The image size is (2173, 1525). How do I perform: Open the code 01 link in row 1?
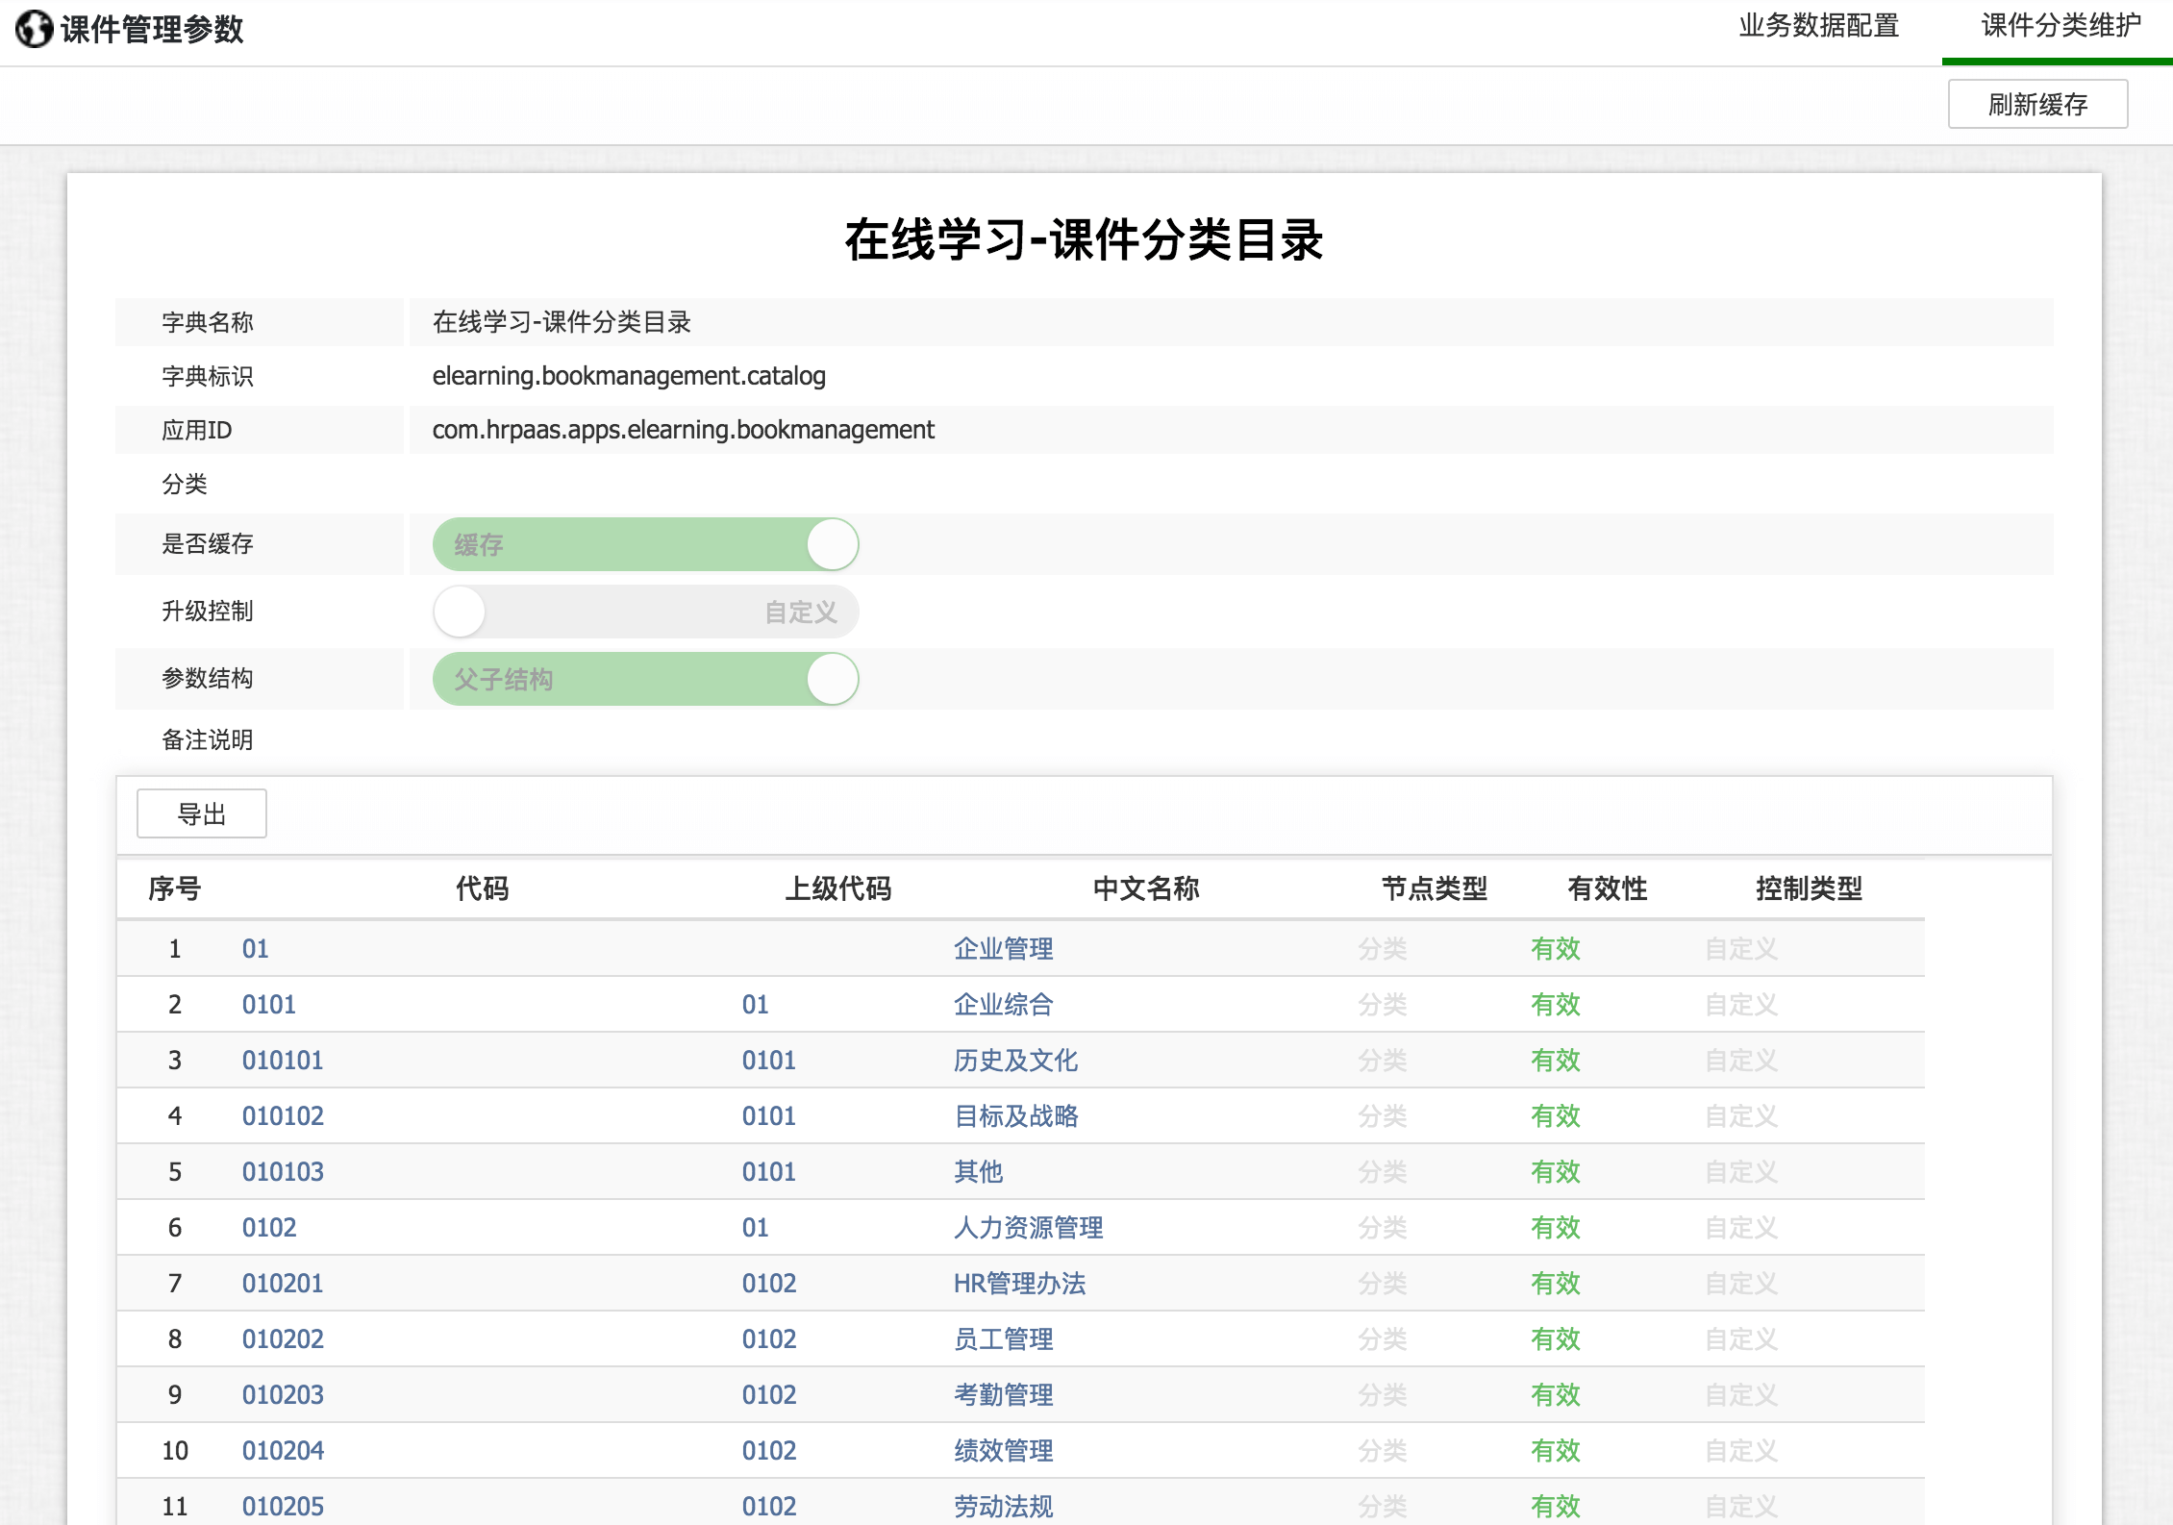pos(255,949)
